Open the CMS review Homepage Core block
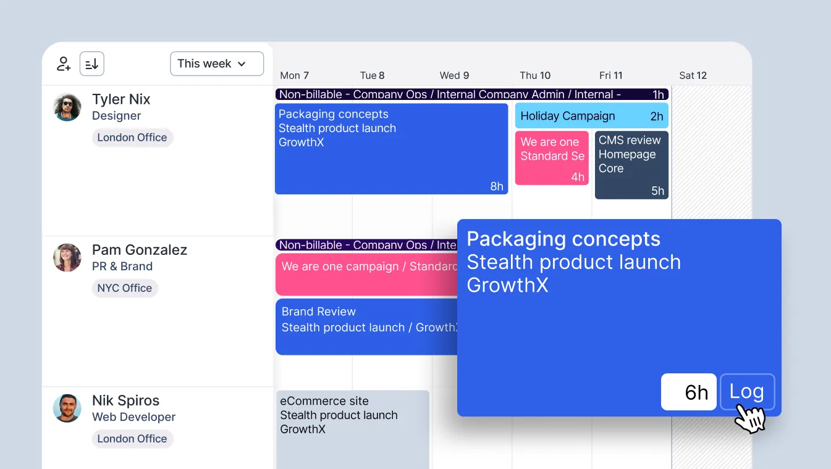The height and width of the screenshot is (469, 831). click(x=631, y=165)
